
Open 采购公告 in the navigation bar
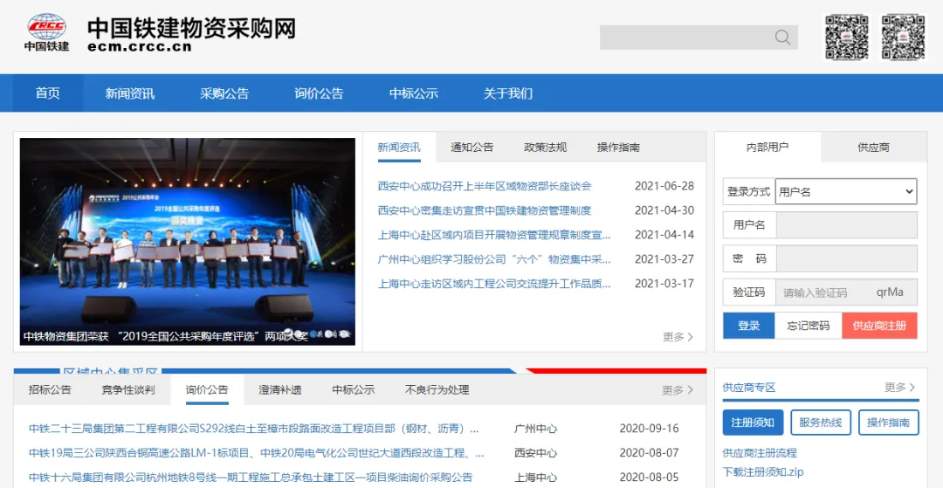[x=224, y=93]
